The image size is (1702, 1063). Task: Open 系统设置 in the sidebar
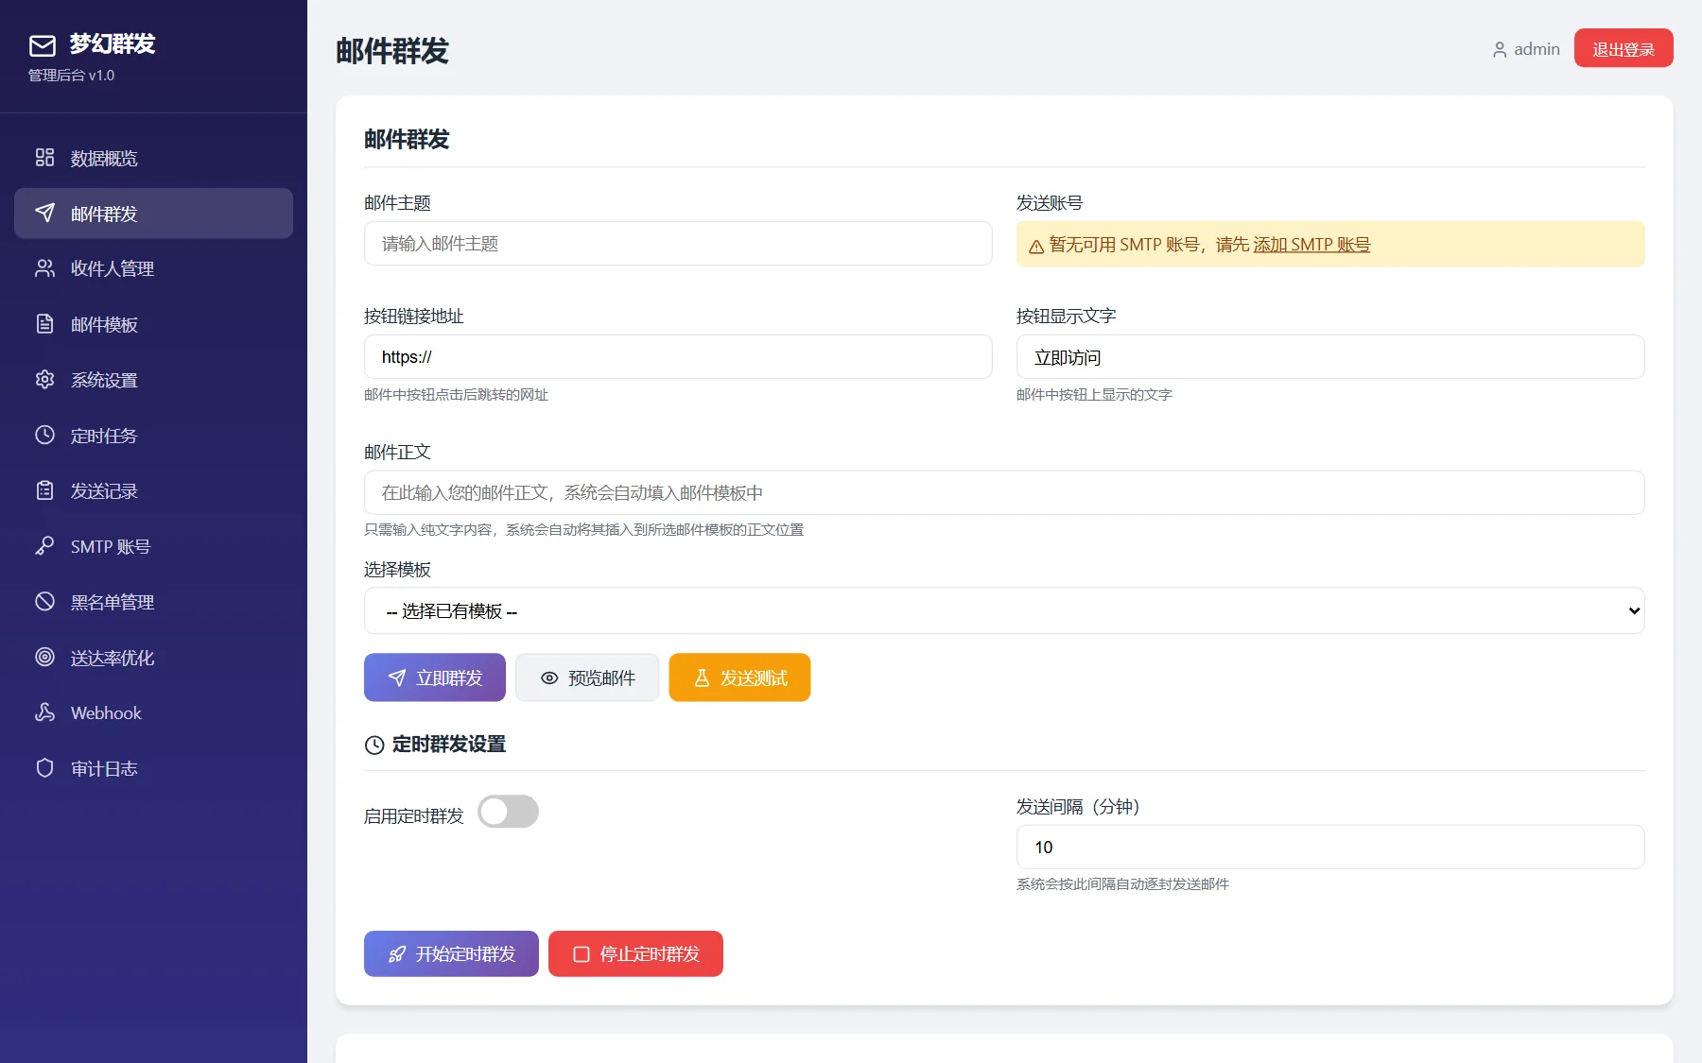153,379
